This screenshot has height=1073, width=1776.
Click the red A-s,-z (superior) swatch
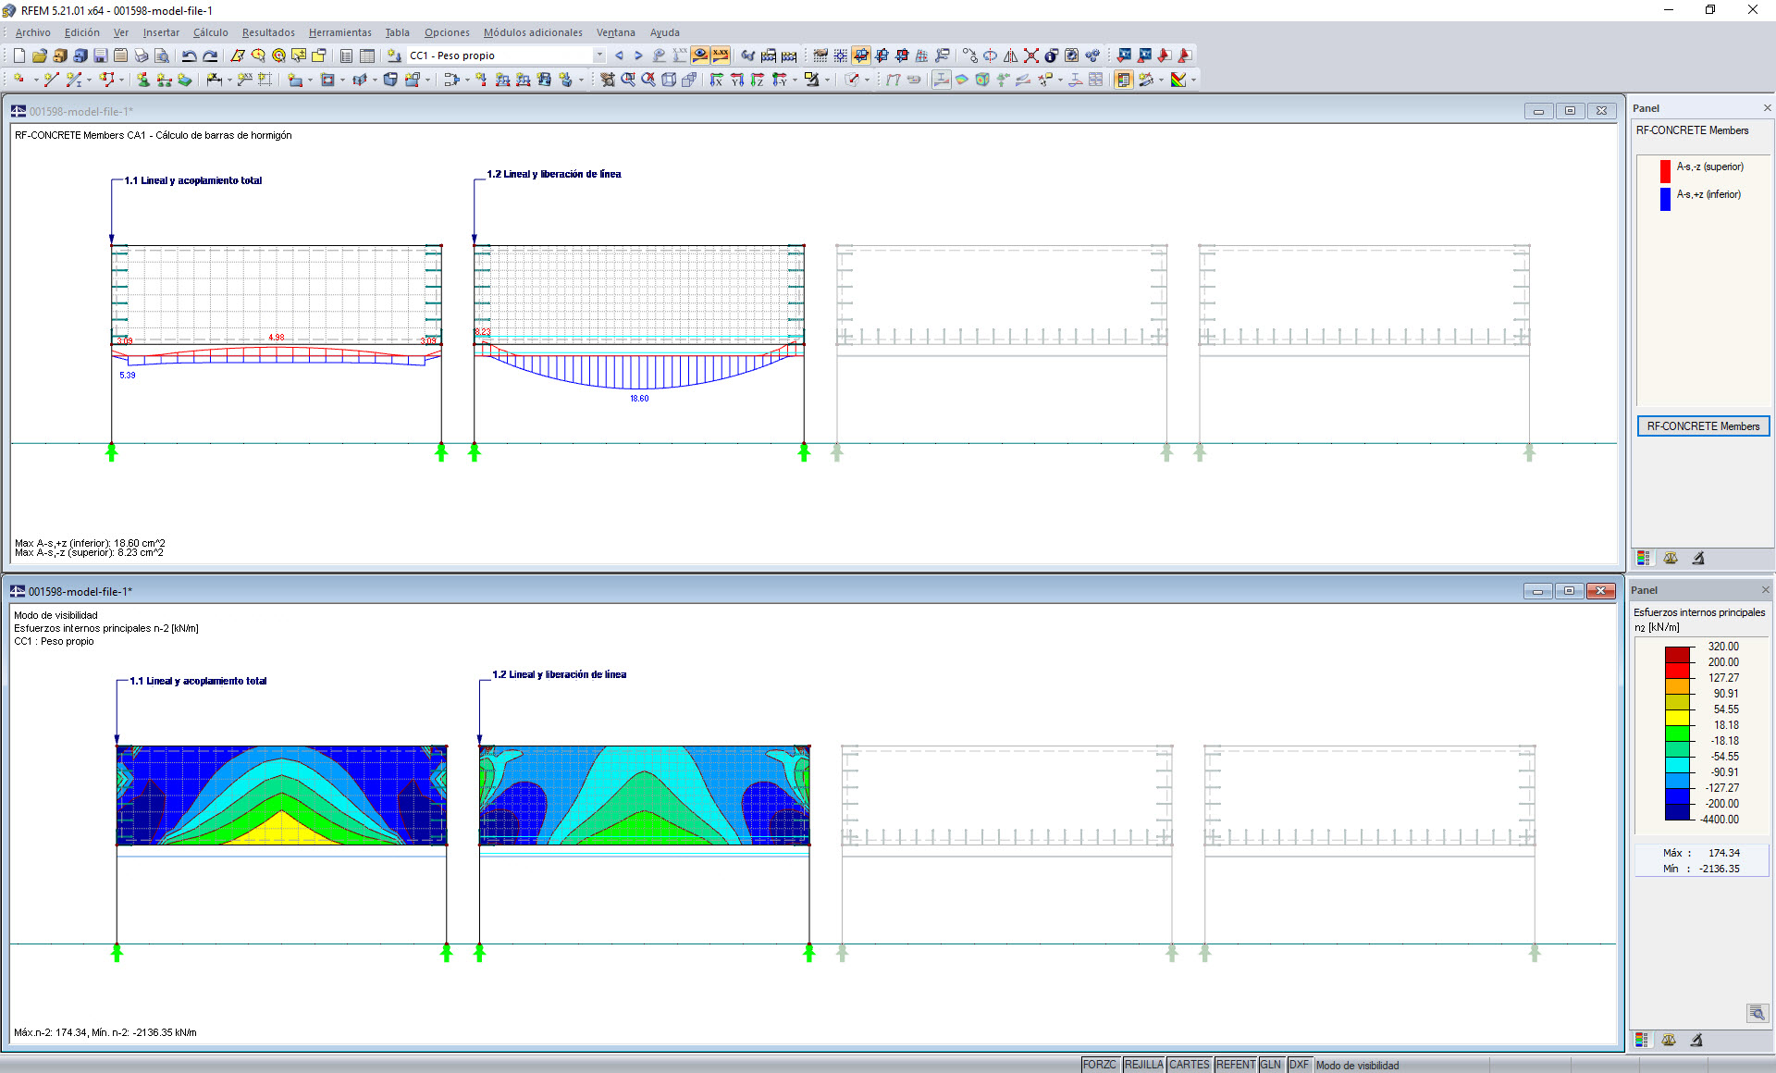pos(1665,170)
